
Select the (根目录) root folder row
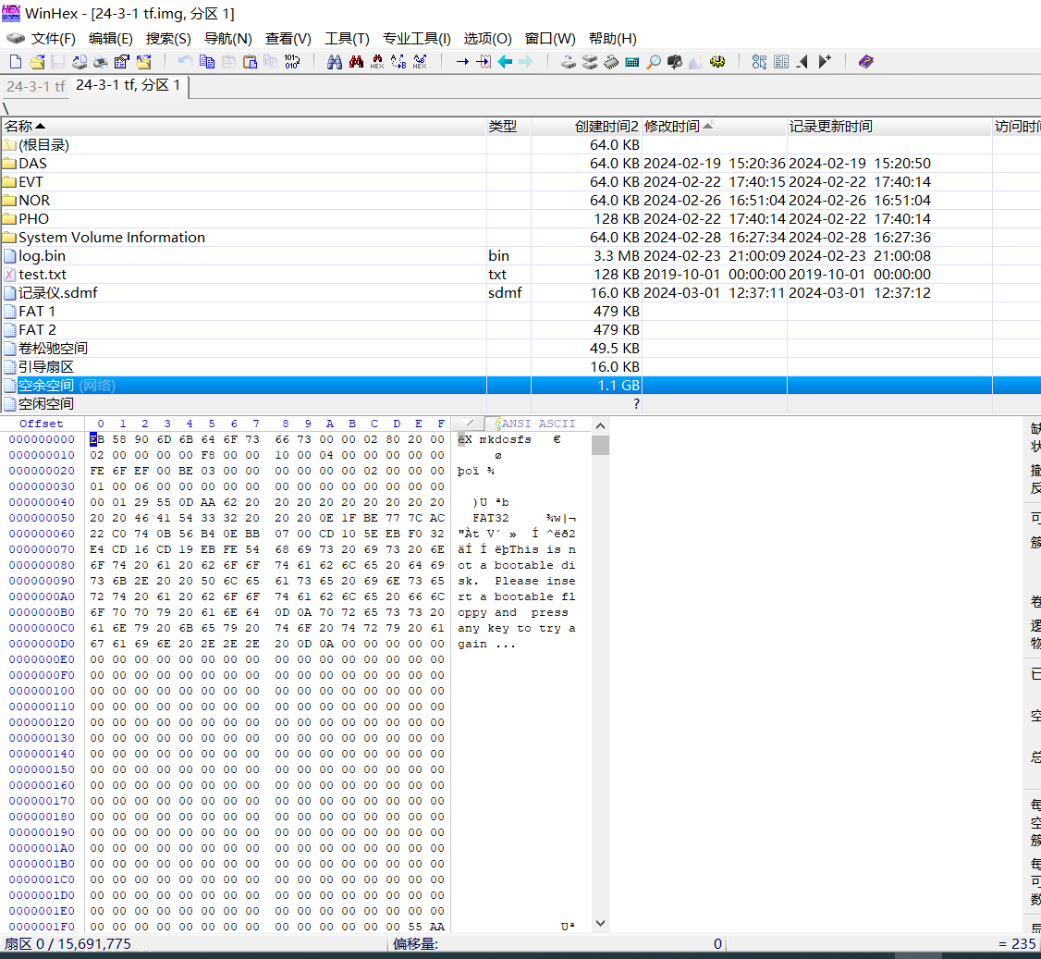(520, 145)
